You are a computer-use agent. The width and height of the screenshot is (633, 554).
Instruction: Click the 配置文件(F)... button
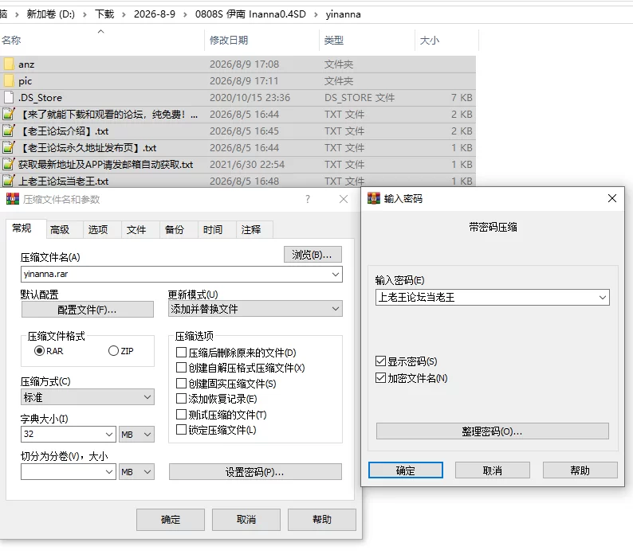pyautogui.click(x=88, y=310)
